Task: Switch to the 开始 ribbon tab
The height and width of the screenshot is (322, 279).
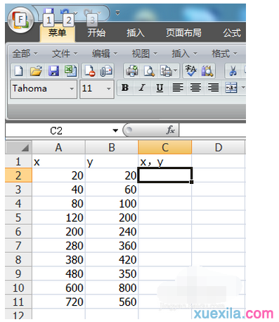Action: 96,32
